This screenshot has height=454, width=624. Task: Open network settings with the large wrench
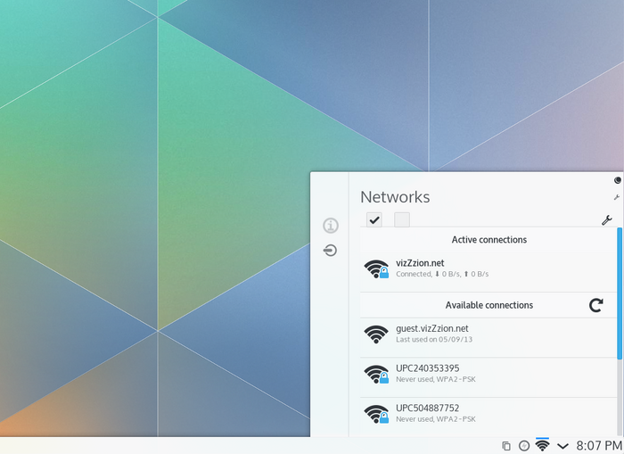(607, 219)
